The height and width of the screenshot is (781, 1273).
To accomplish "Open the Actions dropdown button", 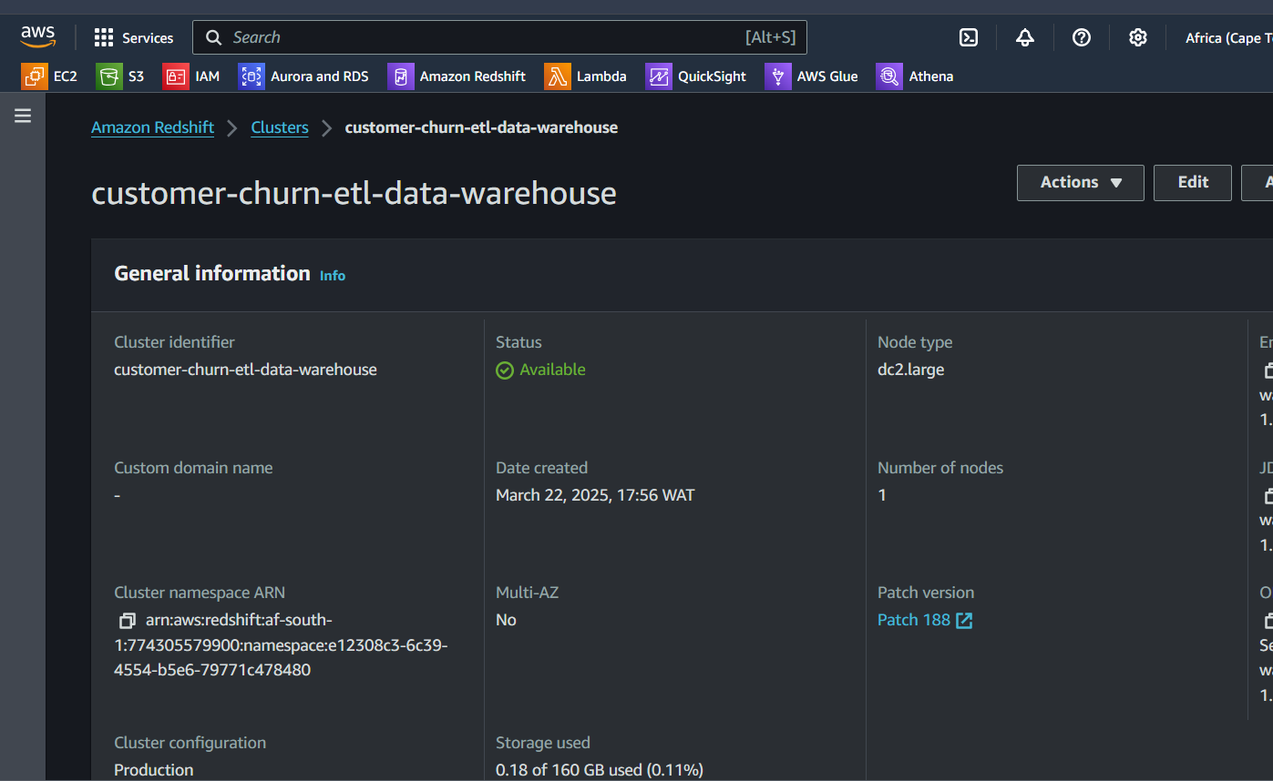I will 1081,182.
